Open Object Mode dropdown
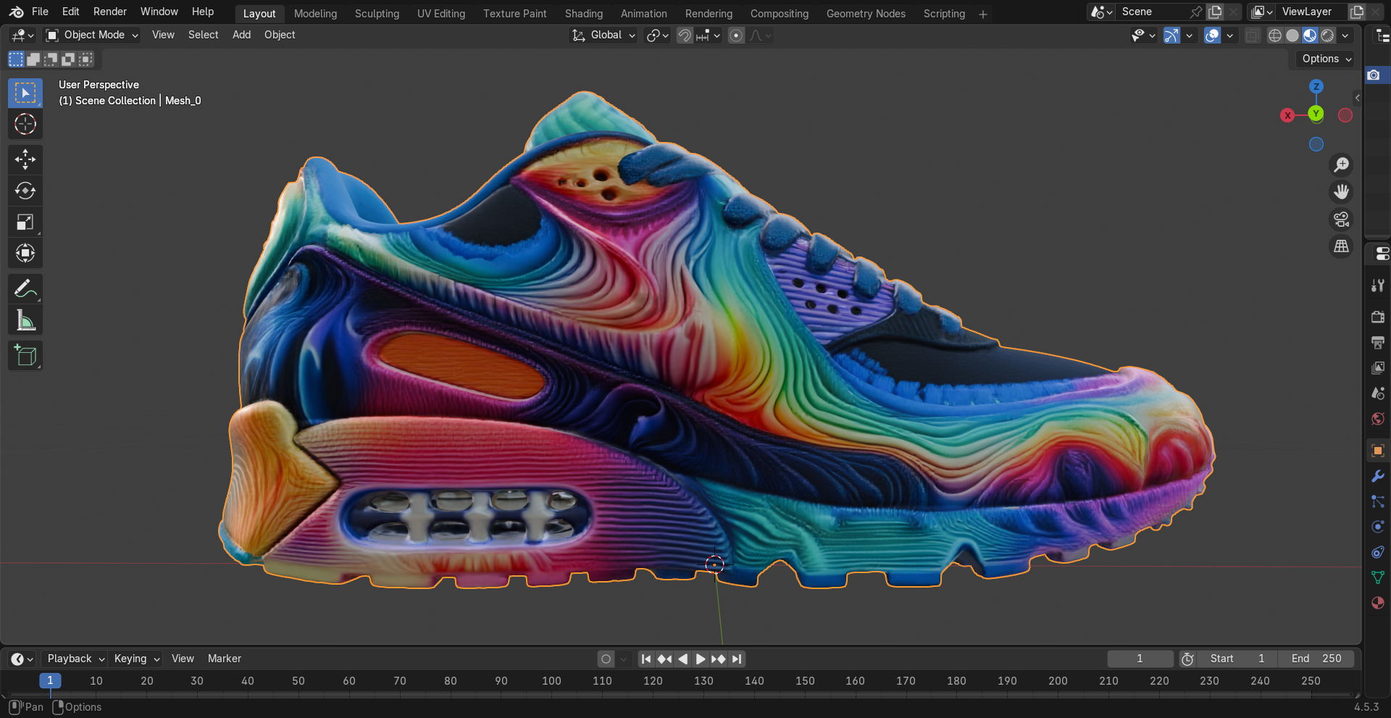Screen dimensions: 1391x718 pos(91,35)
